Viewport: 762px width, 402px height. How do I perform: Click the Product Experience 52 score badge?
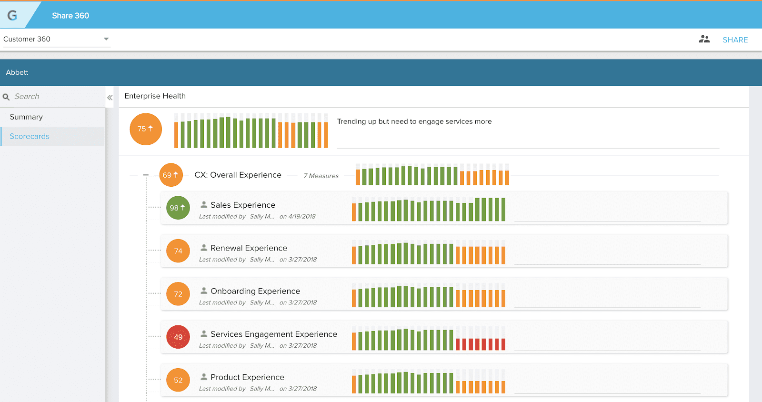[178, 380]
